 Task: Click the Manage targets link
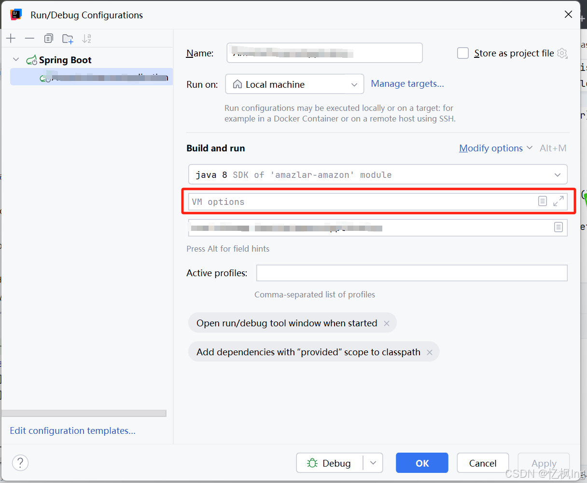pyautogui.click(x=407, y=84)
